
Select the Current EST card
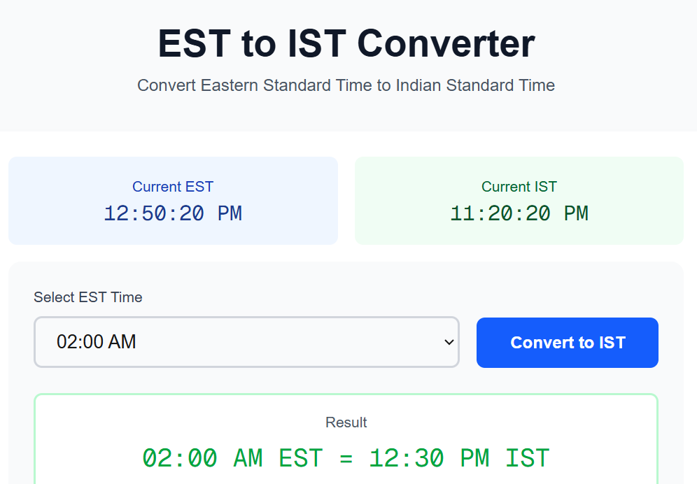click(173, 201)
